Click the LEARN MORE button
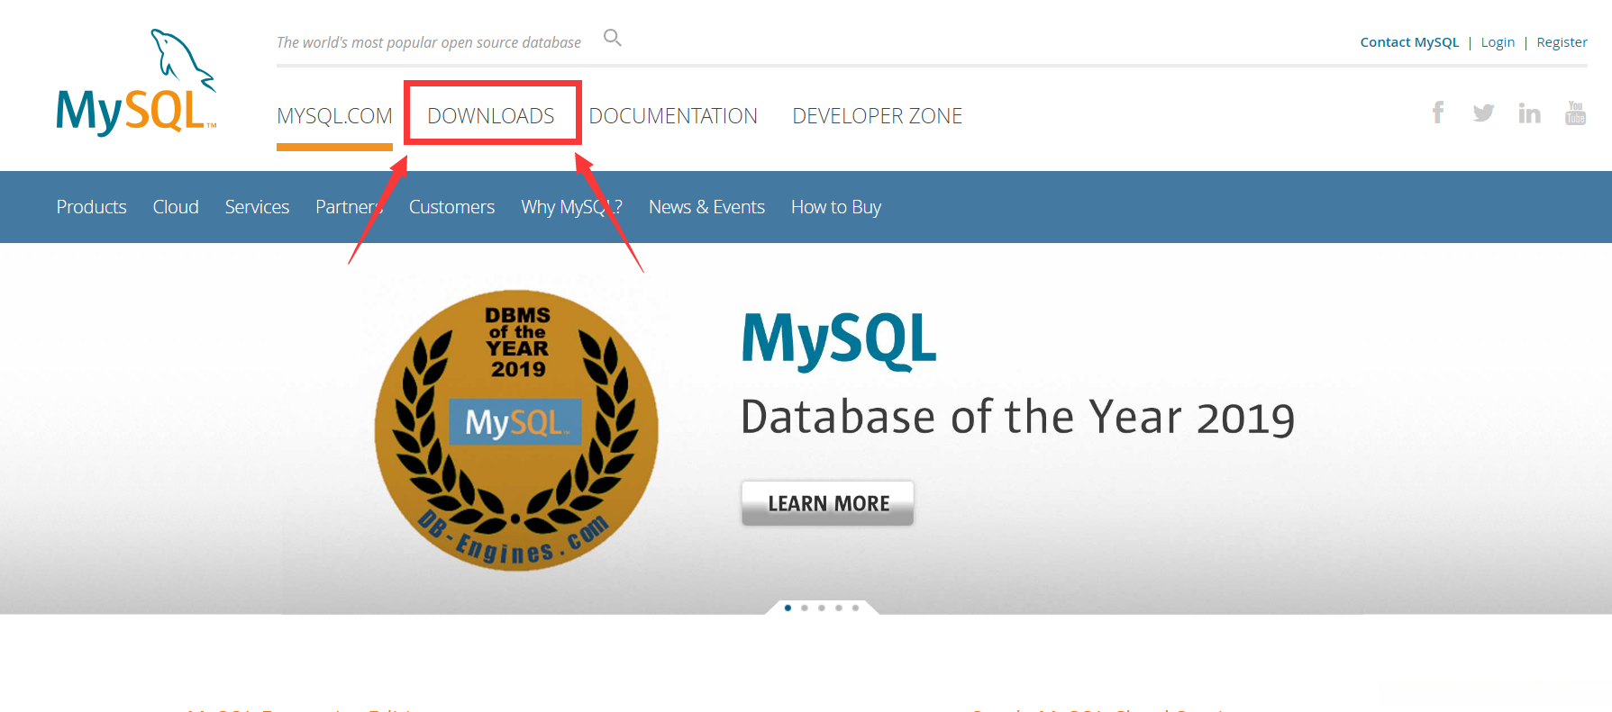 (x=828, y=503)
